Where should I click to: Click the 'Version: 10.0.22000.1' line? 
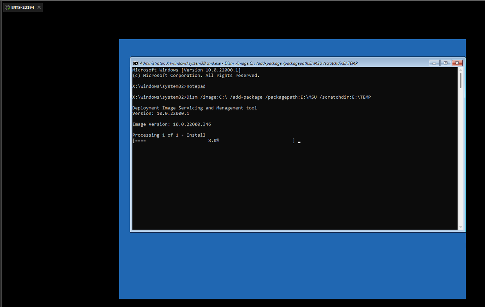161,114
